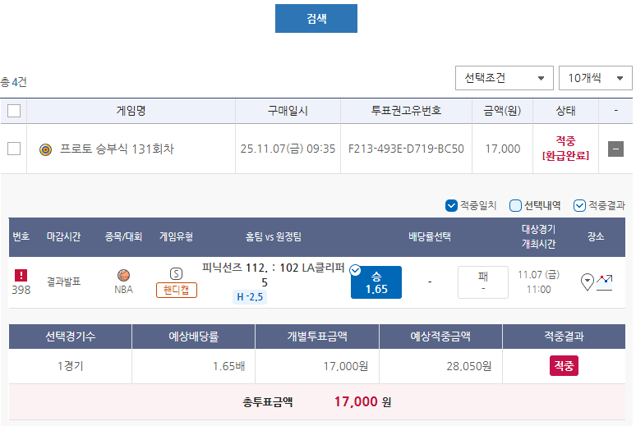Click the 핸디캡 handicap badge
Screen dimensions: 636x426
pos(177,290)
